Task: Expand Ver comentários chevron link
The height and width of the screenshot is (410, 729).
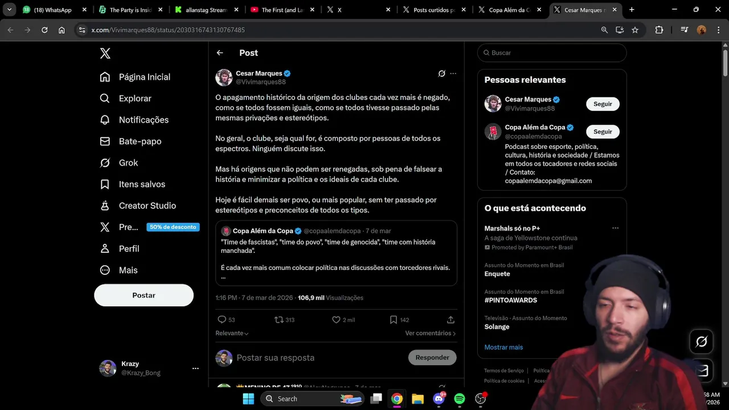Action: pos(431,333)
